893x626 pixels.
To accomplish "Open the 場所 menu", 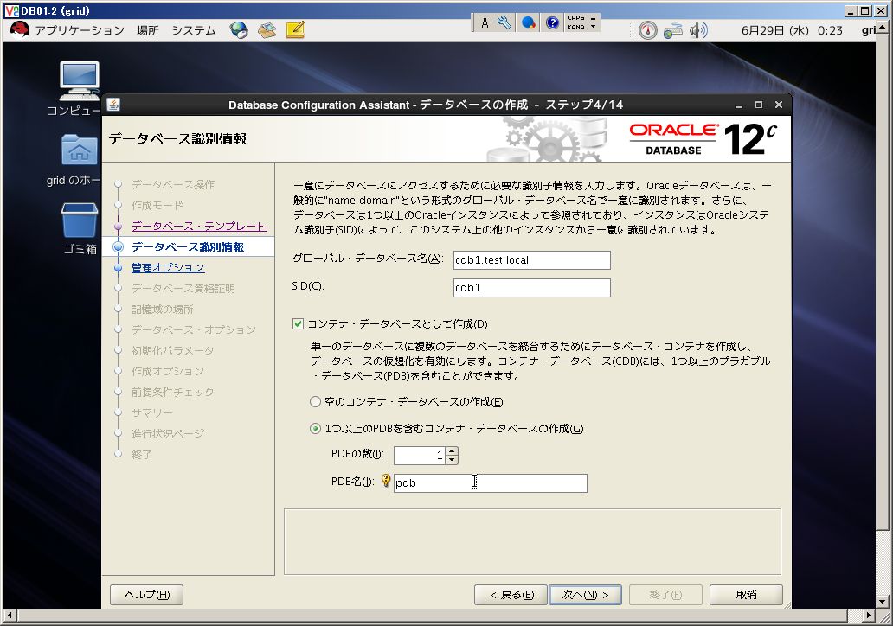I will pyautogui.click(x=147, y=31).
